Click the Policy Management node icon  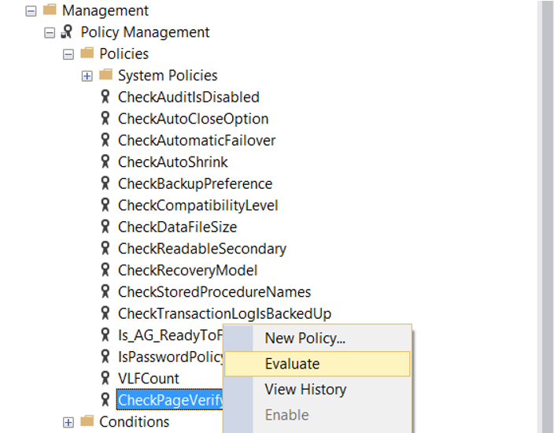click(67, 31)
